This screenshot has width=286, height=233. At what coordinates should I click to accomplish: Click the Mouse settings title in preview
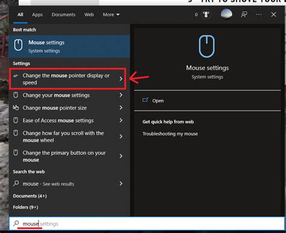(x=208, y=68)
